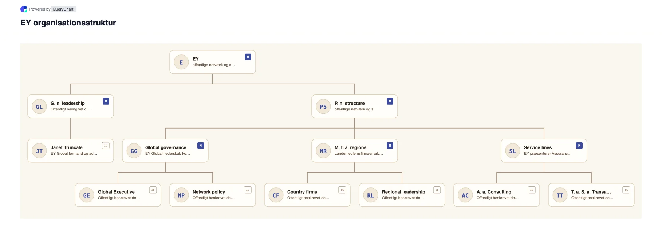Click 'Offentligt navngivet di…' description
This screenshot has width=662, height=239.
click(x=71, y=109)
